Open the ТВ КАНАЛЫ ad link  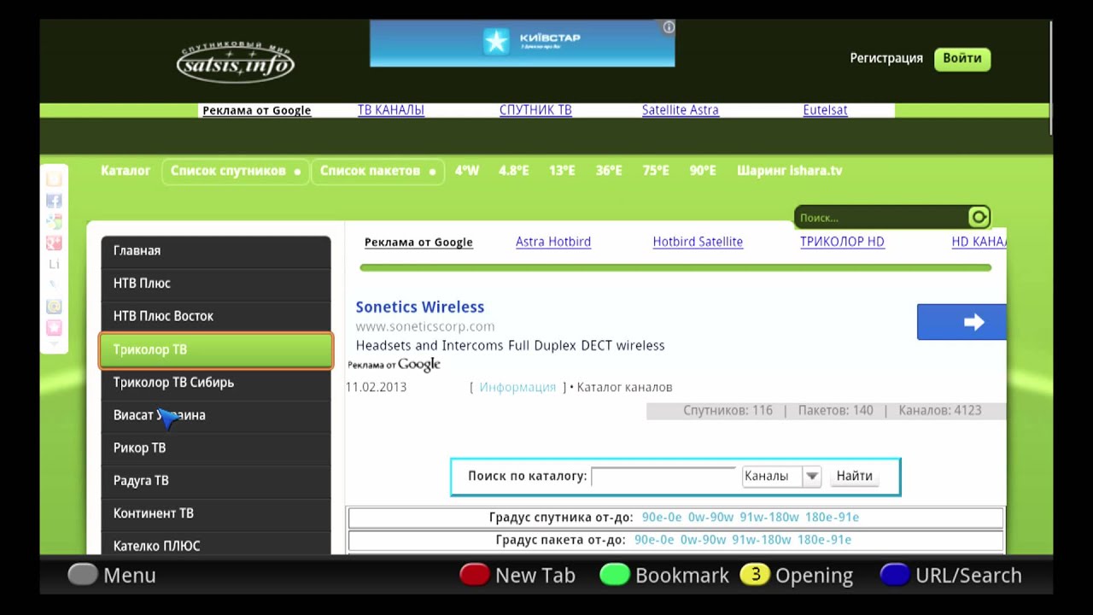[x=391, y=109]
